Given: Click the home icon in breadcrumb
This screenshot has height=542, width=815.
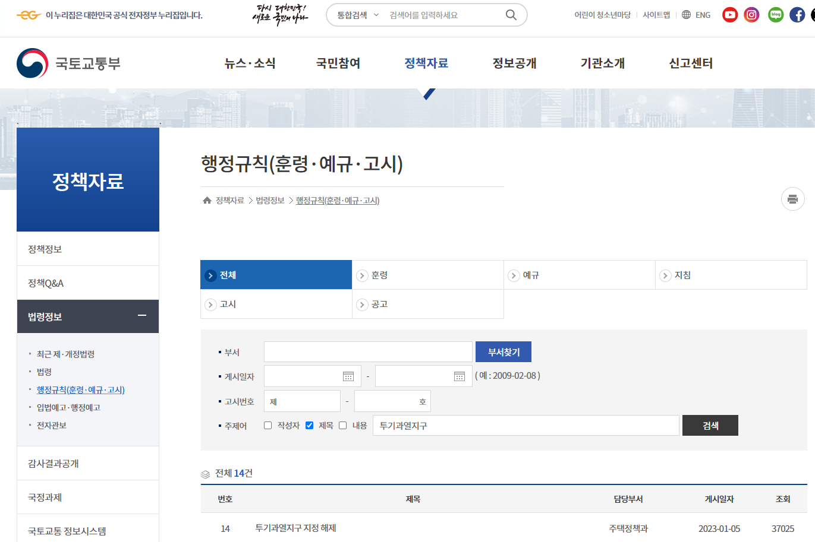Looking at the screenshot, I should (207, 201).
